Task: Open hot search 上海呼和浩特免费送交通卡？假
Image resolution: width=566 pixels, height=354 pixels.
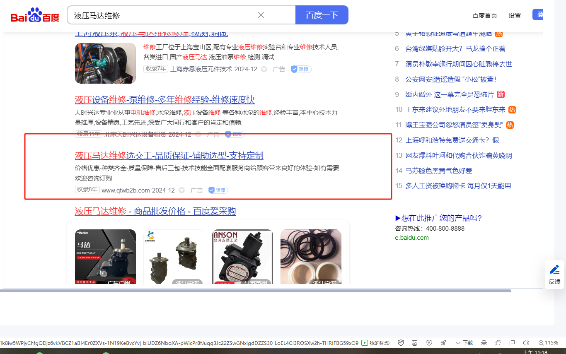Action: tap(452, 140)
